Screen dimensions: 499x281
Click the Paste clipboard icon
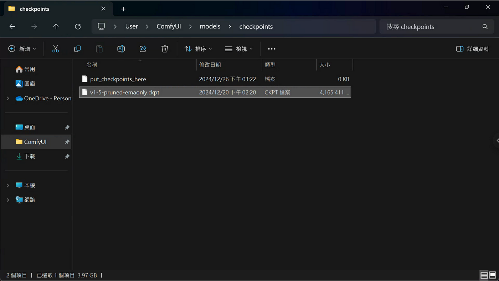(99, 49)
